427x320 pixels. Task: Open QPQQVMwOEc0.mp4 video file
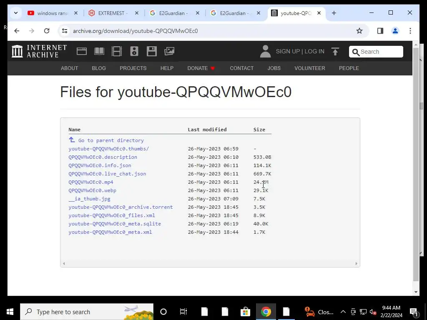(x=91, y=182)
